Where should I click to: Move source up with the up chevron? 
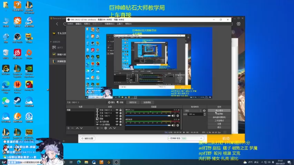pos(110,128)
